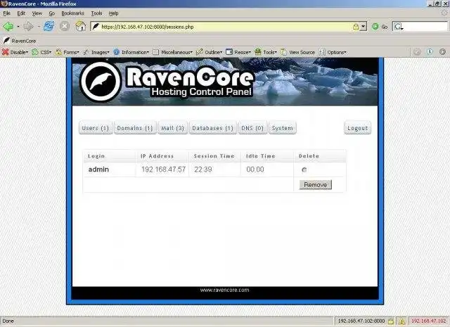450x327 pixels.
Task: Open the Outline dropdown menu
Action: (x=210, y=52)
